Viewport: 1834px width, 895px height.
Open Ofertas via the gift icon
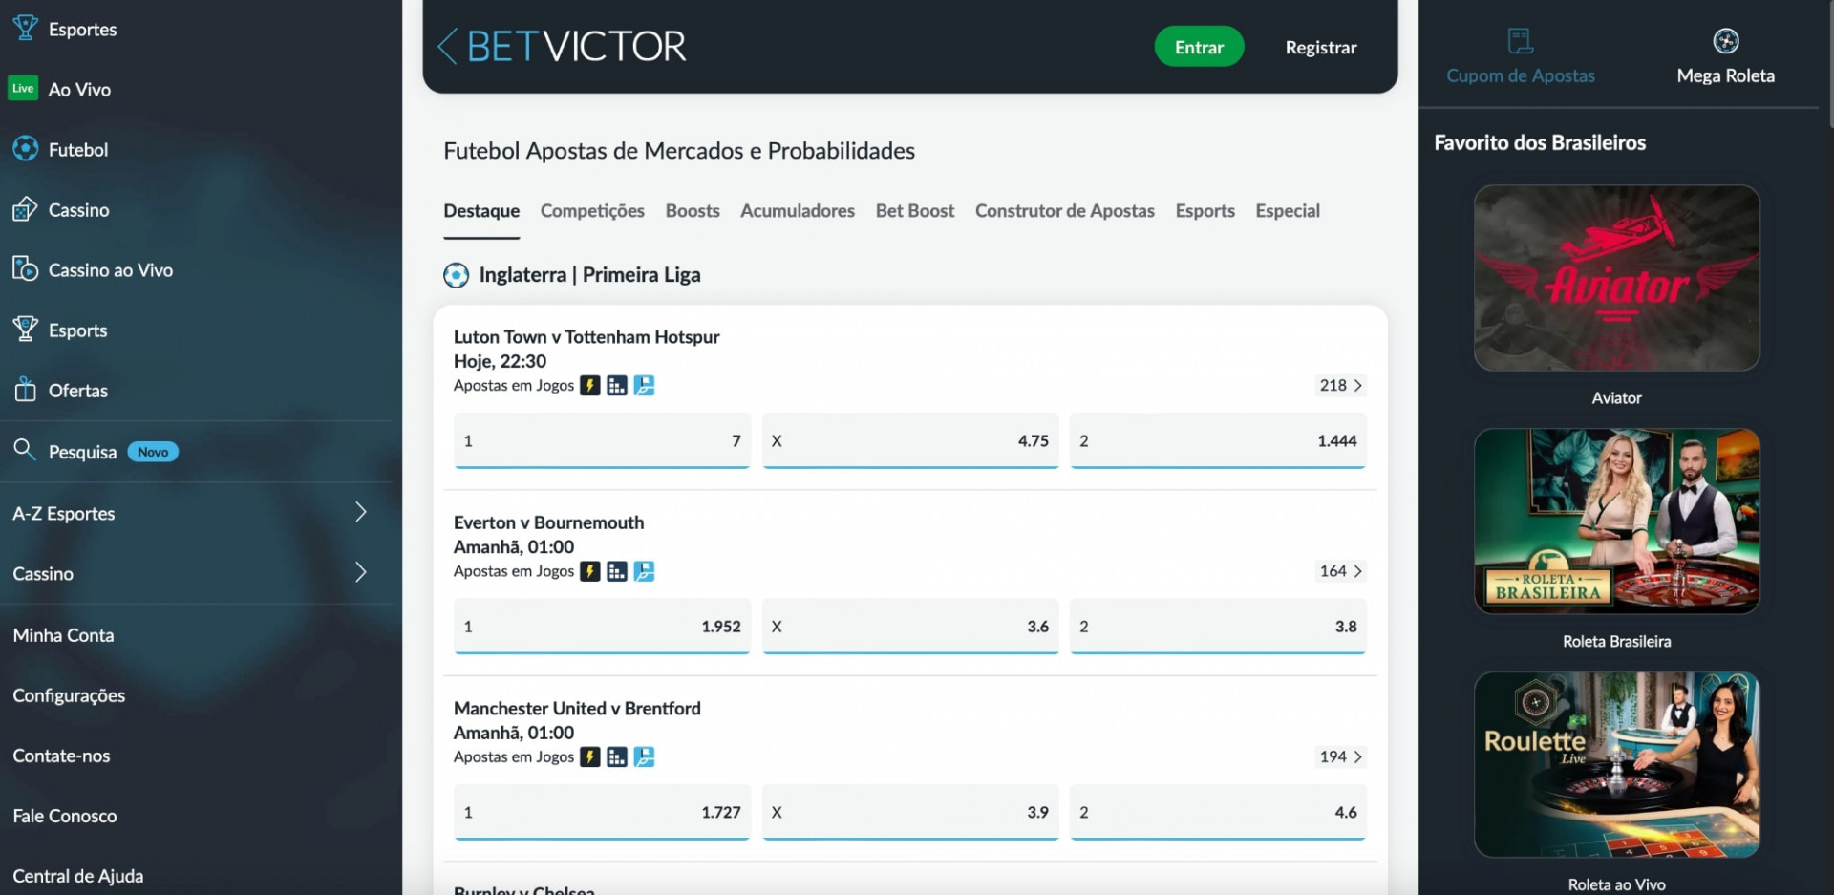point(25,390)
